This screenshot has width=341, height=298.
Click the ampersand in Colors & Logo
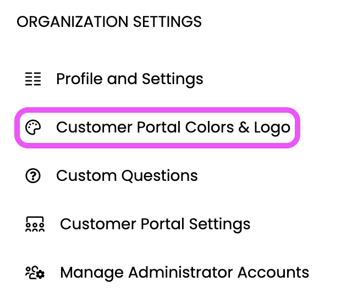point(244,128)
